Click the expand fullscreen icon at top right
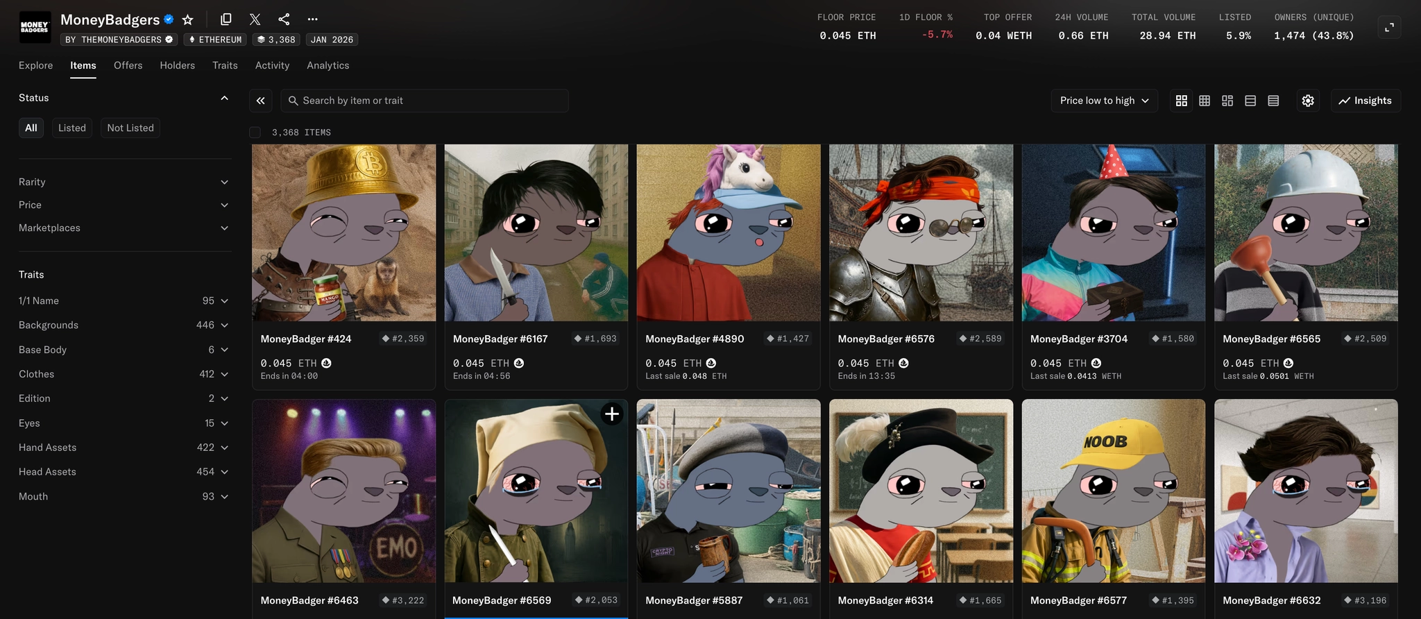 pos(1389,27)
